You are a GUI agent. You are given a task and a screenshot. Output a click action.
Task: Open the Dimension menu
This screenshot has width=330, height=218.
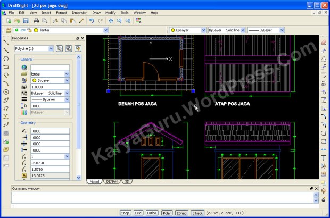coord(79,12)
